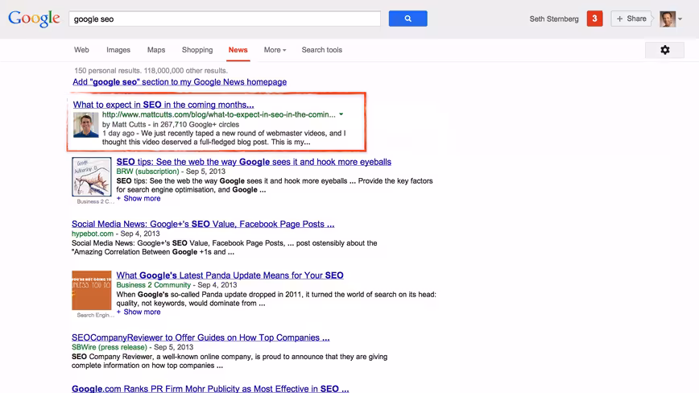Click the orange Panda Update article thumbnail
Viewport: 699px width, 393px height.
92,291
